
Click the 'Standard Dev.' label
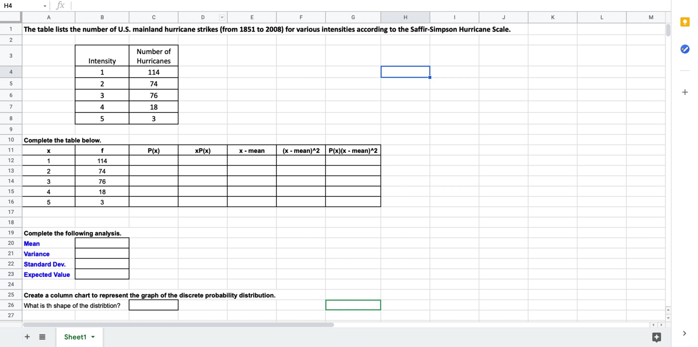click(45, 264)
